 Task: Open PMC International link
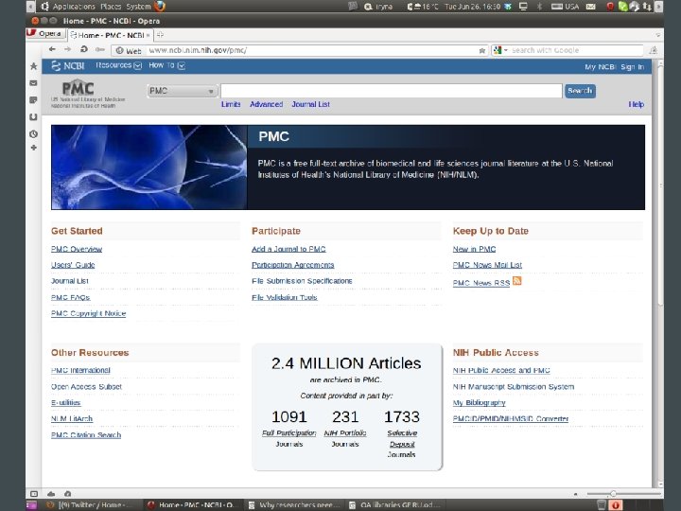[x=80, y=370]
